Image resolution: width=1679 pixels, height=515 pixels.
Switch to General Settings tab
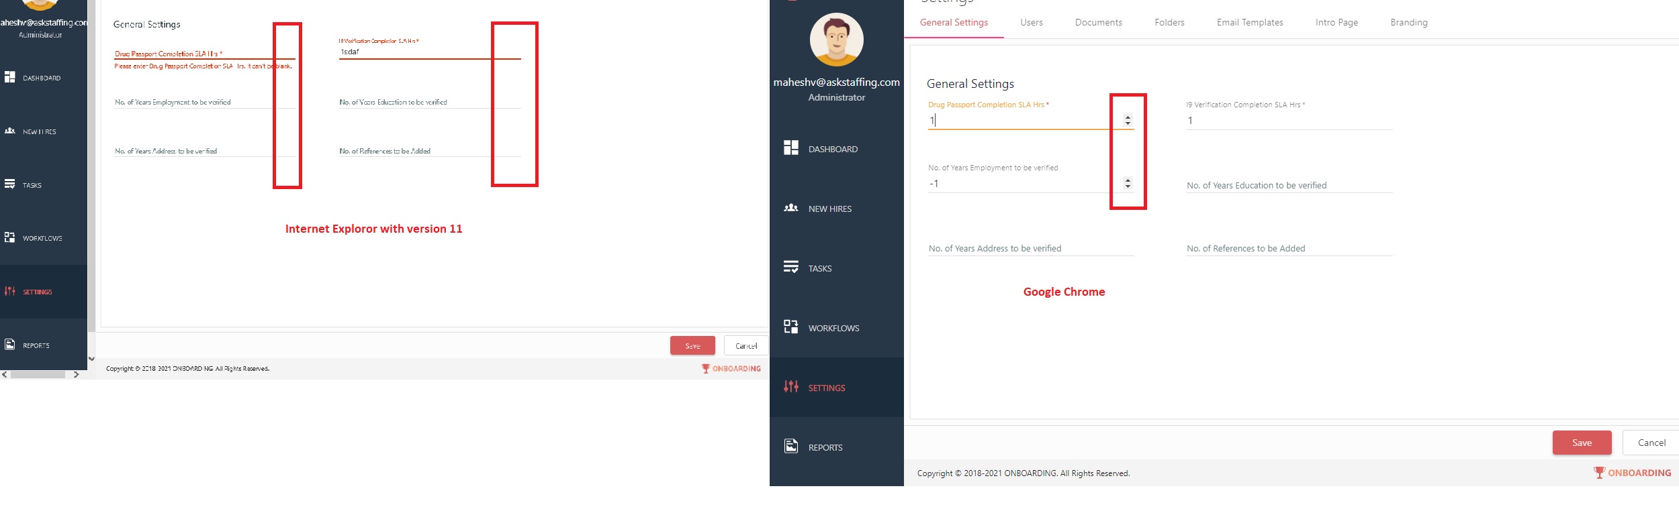point(954,22)
